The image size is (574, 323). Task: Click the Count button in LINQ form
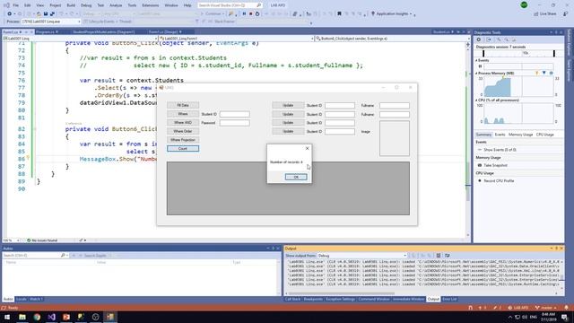tap(183, 148)
